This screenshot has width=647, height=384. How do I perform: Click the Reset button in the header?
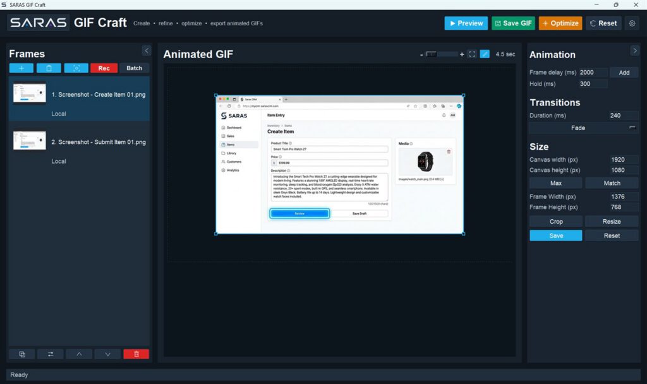(603, 23)
